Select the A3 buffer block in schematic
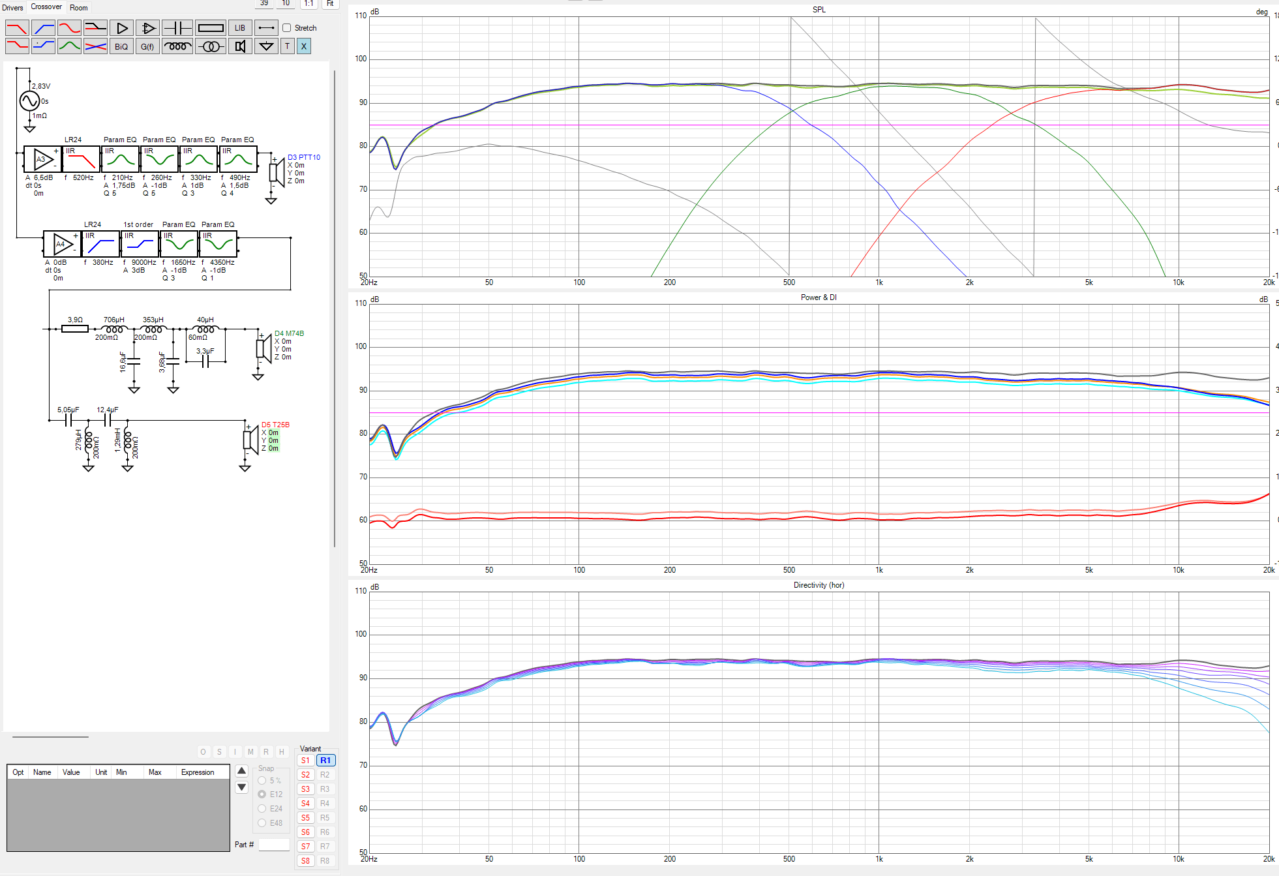The image size is (1279, 876). pyautogui.click(x=43, y=159)
